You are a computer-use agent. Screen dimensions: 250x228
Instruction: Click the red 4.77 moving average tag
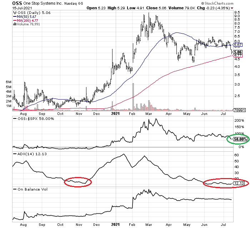pyautogui.click(x=238, y=56)
